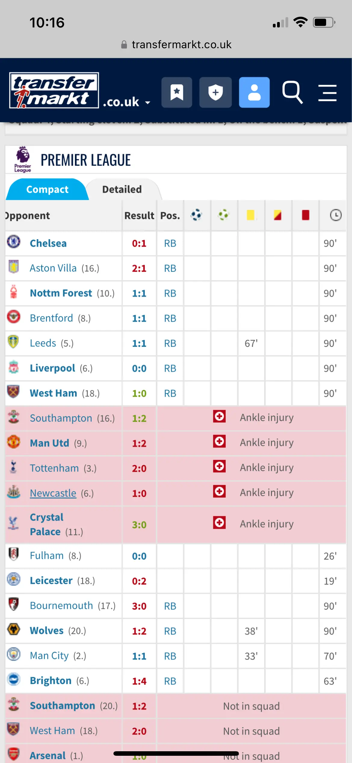352x763 pixels.
Task: Switch to the Detailed tab
Action: (x=122, y=190)
